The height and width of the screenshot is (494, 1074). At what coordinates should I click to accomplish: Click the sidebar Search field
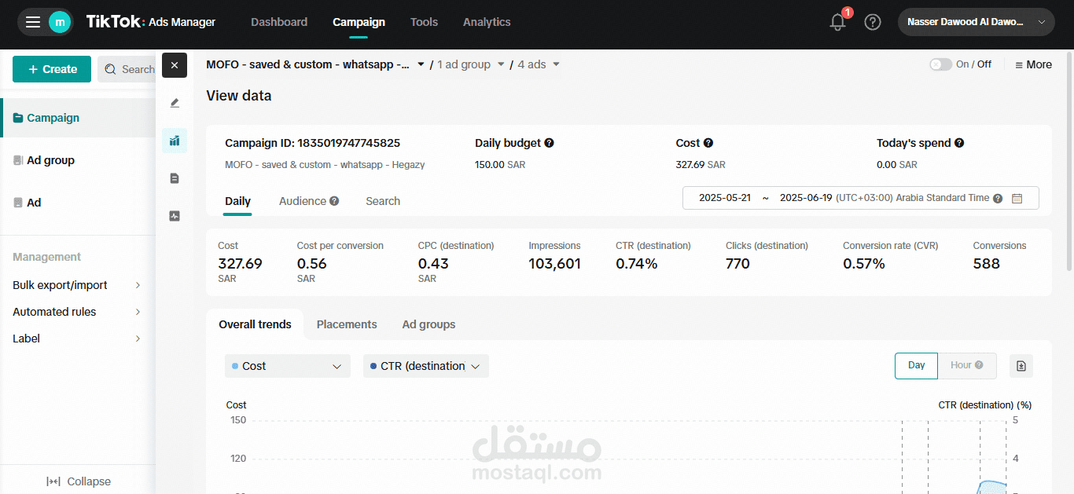127,69
